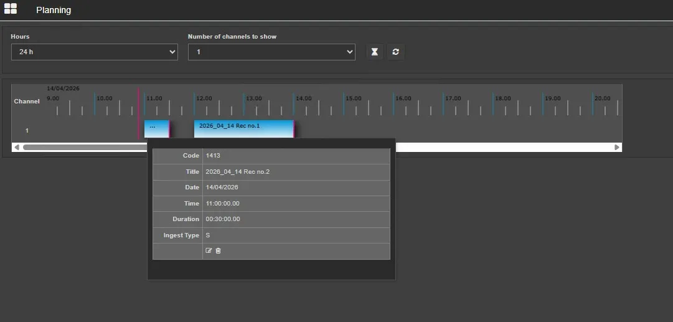
Task: Edit recording 1413 with pencil icon
Action: 209,251
